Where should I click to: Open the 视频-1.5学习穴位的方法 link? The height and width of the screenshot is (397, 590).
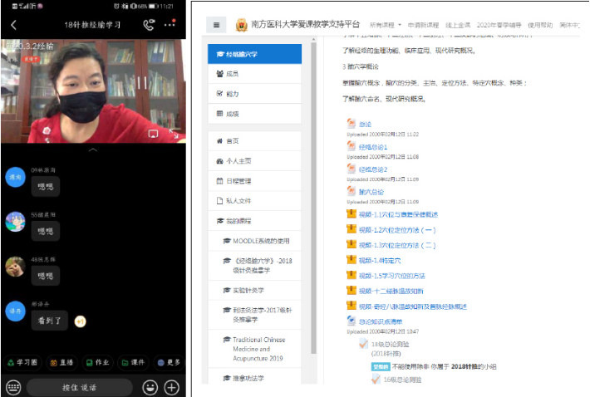point(391,276)
